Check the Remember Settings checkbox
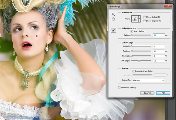 pyautogui.click(x=119, y=88)
